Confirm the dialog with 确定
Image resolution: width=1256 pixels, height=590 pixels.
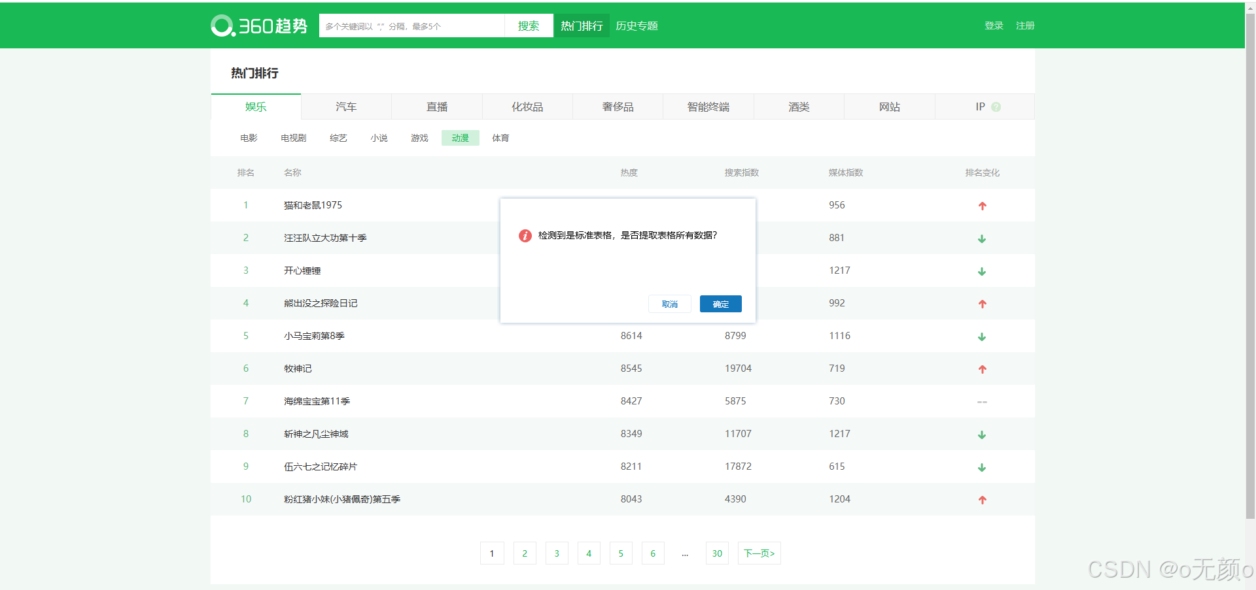pos(721,304)
